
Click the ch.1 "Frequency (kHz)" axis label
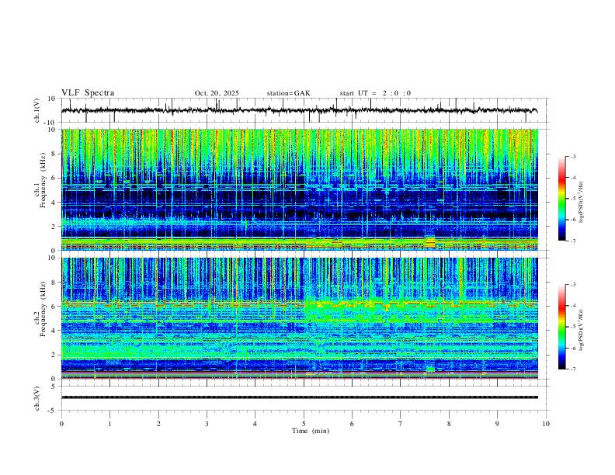(x=43, y=181)
